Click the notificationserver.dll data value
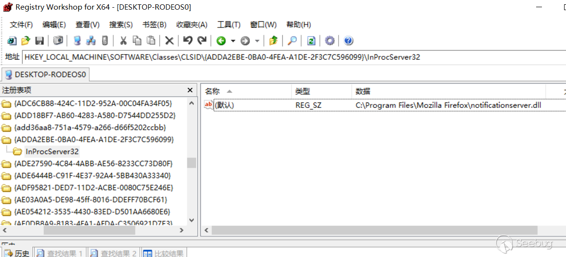This screenshot has height=257, width=566. coord(448,105)
